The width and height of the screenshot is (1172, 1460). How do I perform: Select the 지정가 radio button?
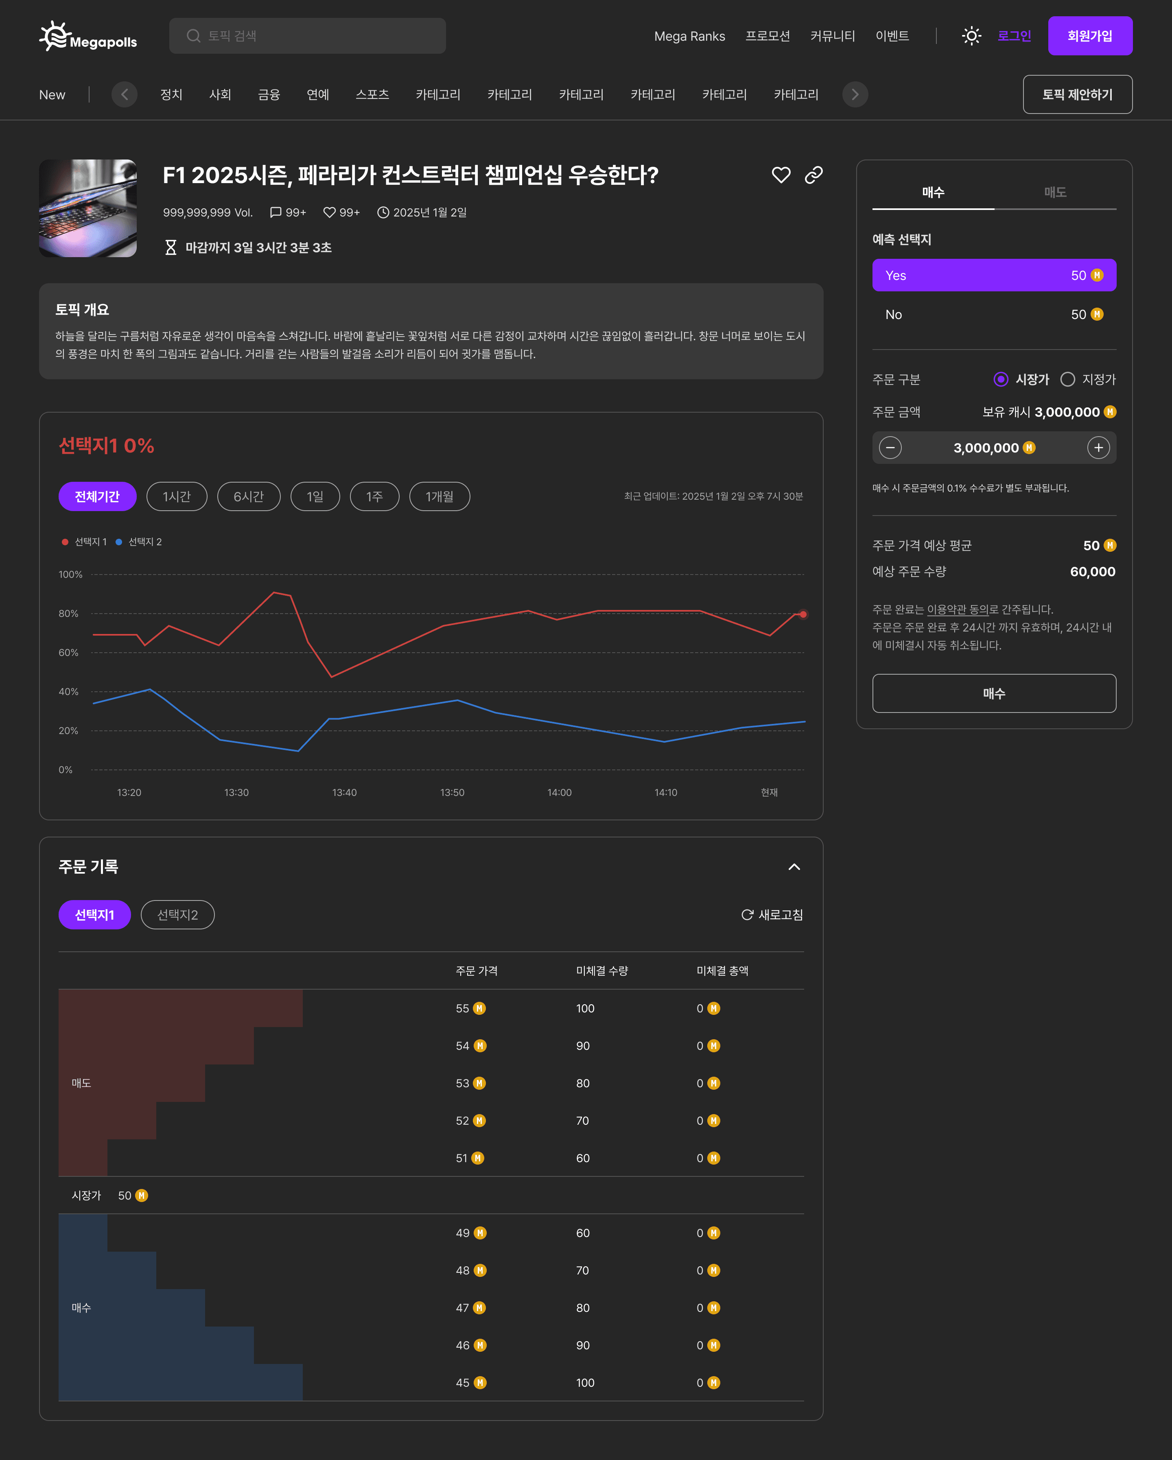(1067, 379)
